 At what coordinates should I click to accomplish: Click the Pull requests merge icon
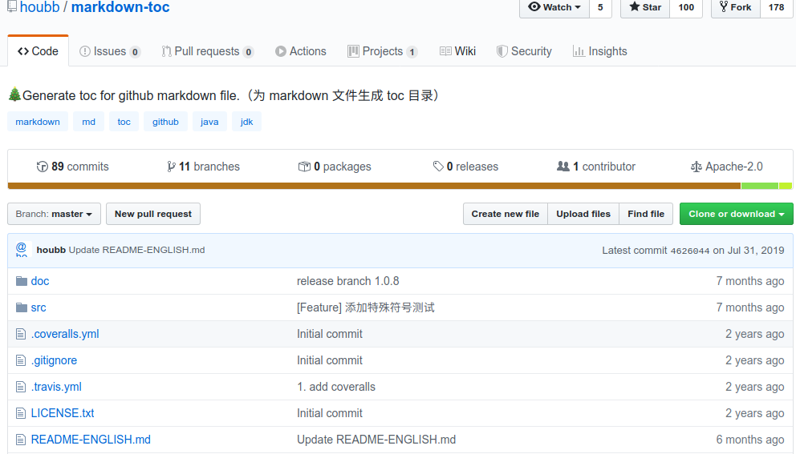pyautogui.click(x=166, y=52)
